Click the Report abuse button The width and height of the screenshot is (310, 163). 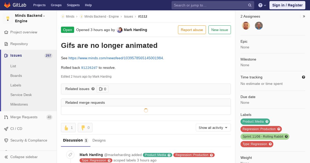pyautogui.click(x=192, y=30)
